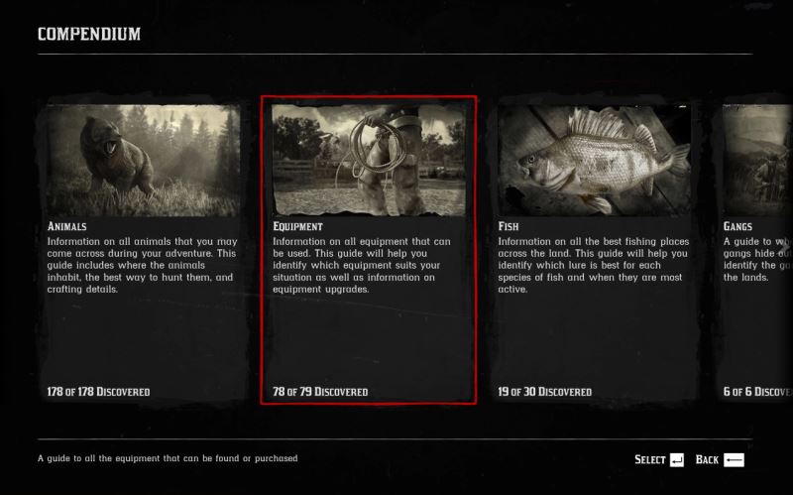Click the Back button label
Screen dimensions: 793x495
707,459
